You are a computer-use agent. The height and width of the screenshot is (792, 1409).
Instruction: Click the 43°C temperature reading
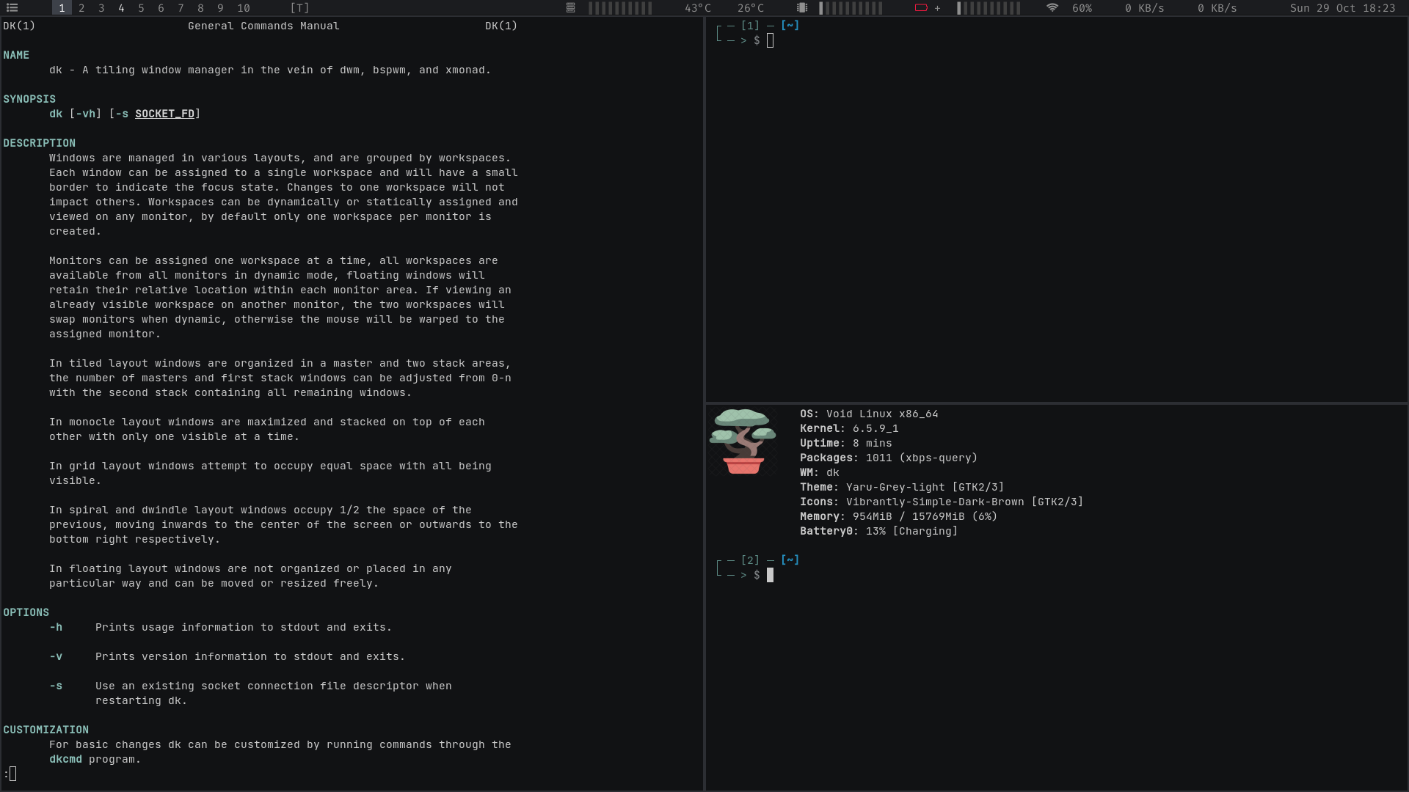(x=698, y=8)
